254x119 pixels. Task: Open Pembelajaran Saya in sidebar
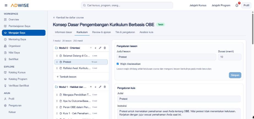[24, 26]
